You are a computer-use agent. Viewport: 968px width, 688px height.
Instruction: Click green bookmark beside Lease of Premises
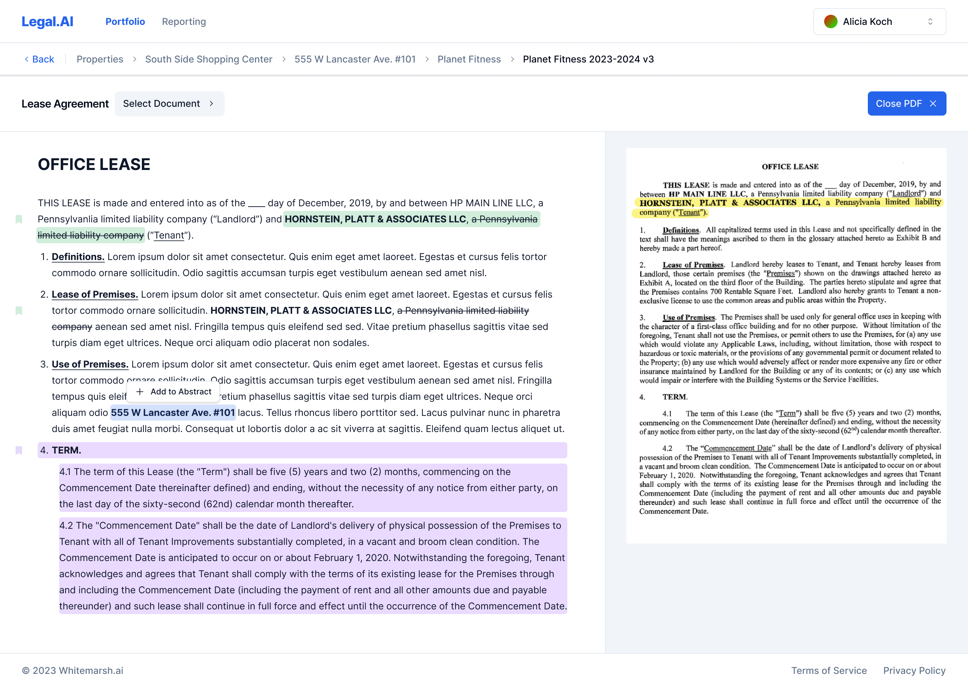click(18, 310)
